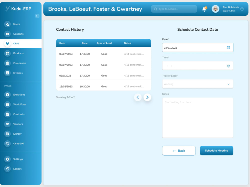250x187 pixels.
Task: Open the Products menu item
Action: point(18,53)
